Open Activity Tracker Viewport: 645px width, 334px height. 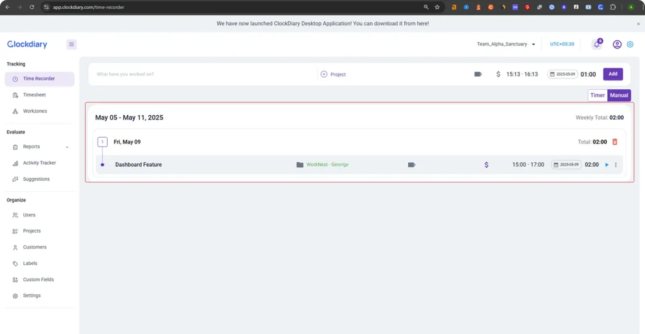40,163
